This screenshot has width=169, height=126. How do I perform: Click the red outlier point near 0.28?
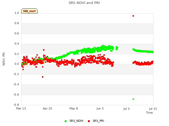[x=44, y=50]
